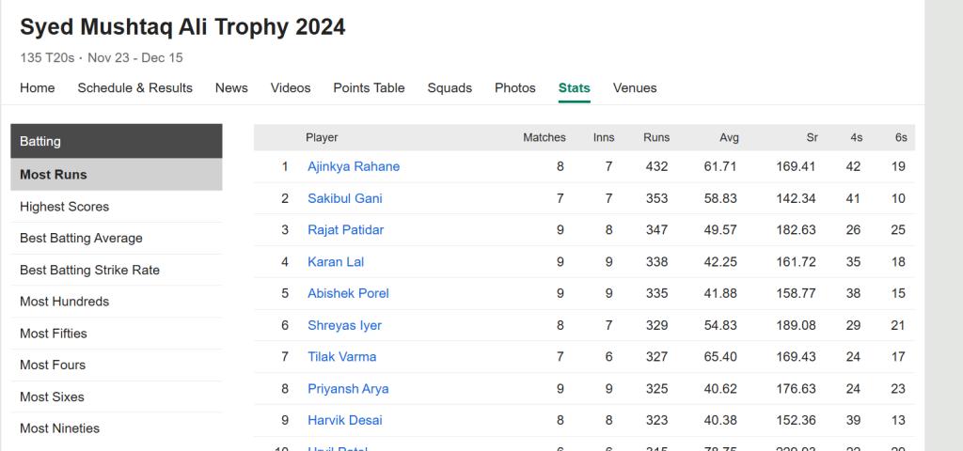Show Best Batting Strike Rate
Image resolution: width=963 pixels, height=451 pixels.
pyautogui.click(x=116, y=270)
